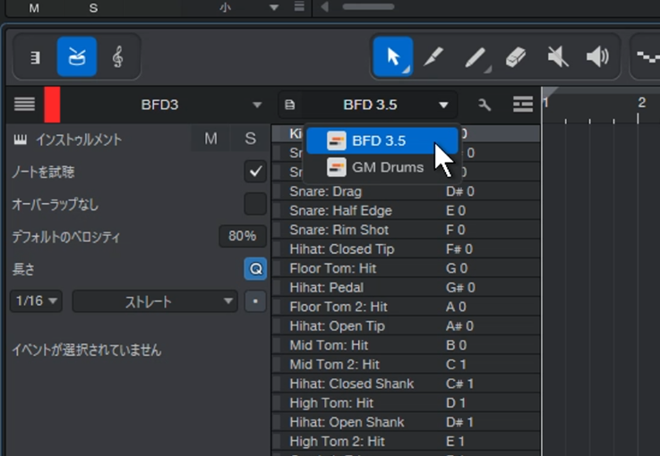Screen dimensions: 660x456
Task: Select the High Tom 2: Hit row
Action: [x=406, y=442]
